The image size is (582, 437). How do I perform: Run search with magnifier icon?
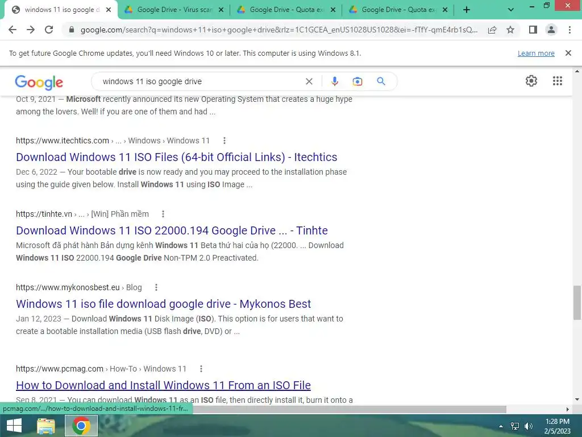[x=381, y=81]
